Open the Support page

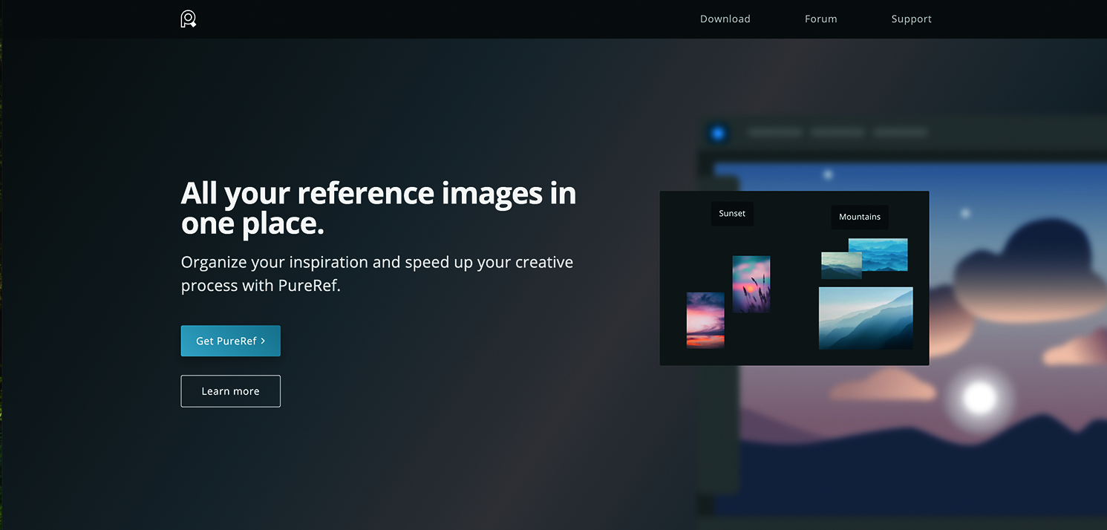[x=911, y=19]
